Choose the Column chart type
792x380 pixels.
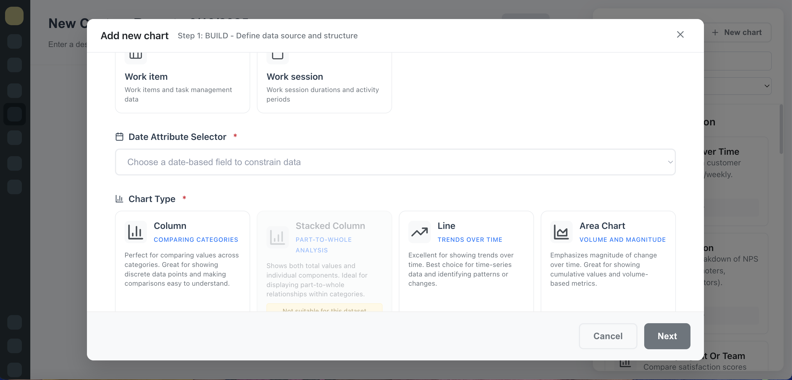[182, 261]
